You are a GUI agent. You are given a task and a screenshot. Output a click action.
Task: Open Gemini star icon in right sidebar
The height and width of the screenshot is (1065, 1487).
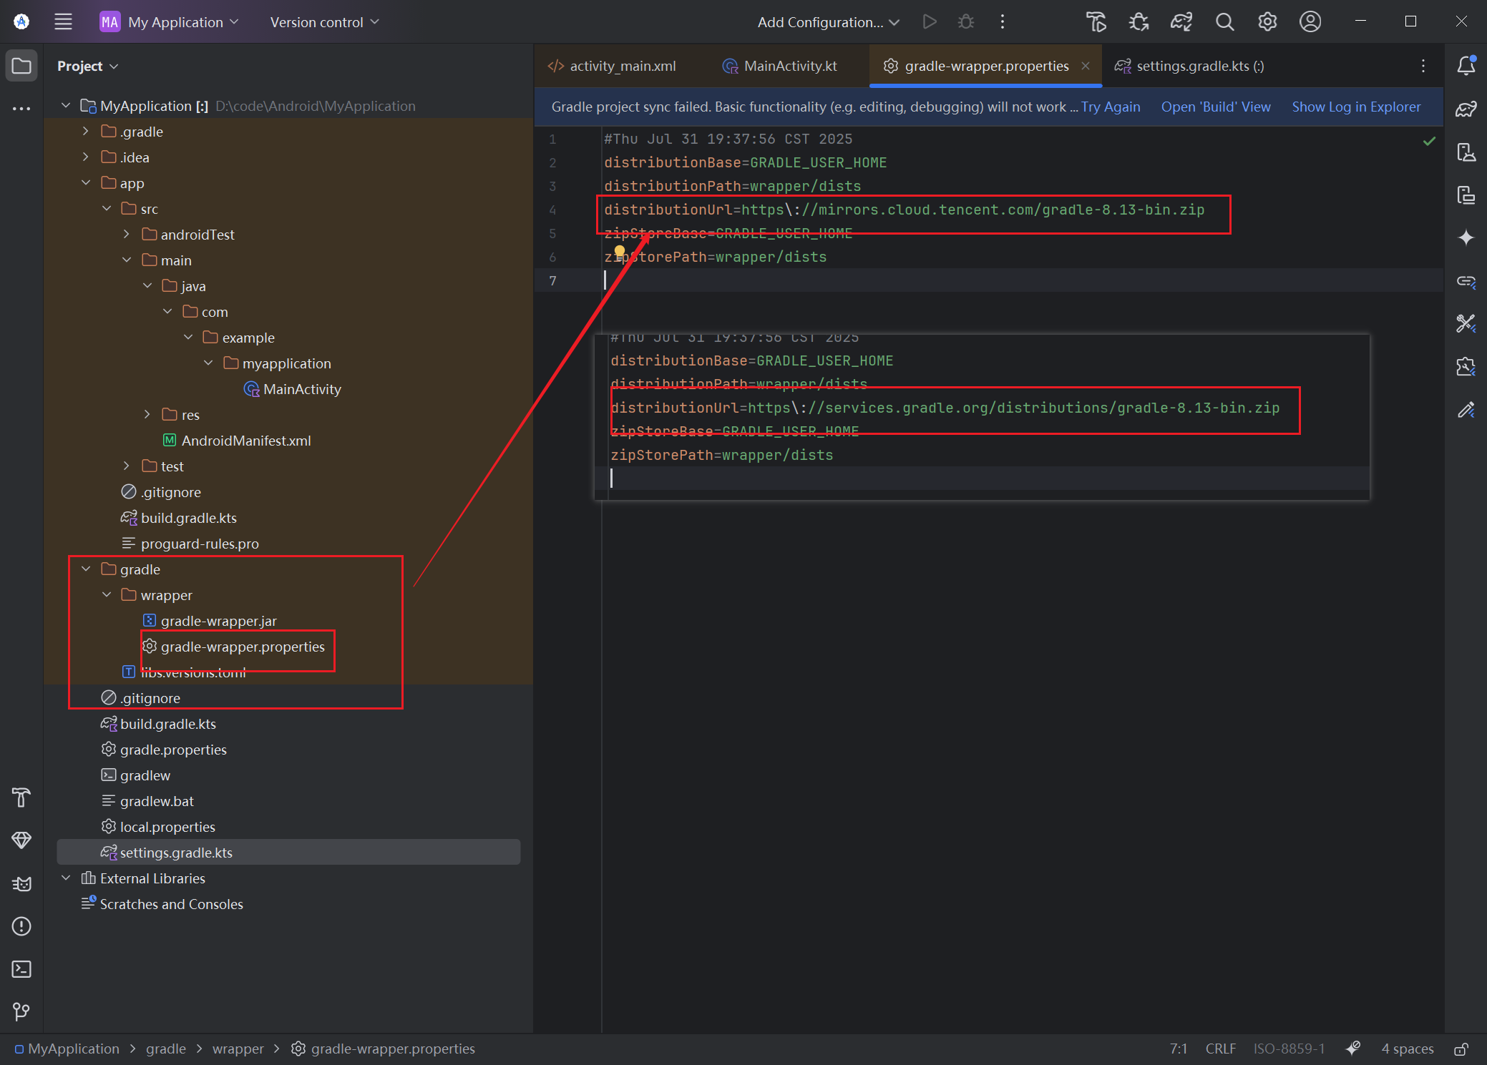tap(1466, 237)
